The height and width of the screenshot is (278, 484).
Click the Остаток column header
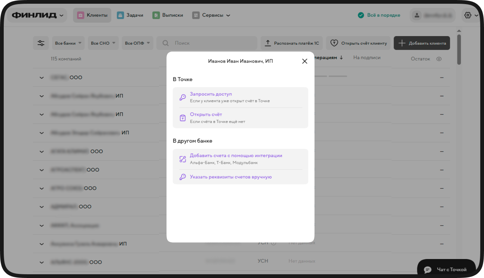tap(420, 59)
